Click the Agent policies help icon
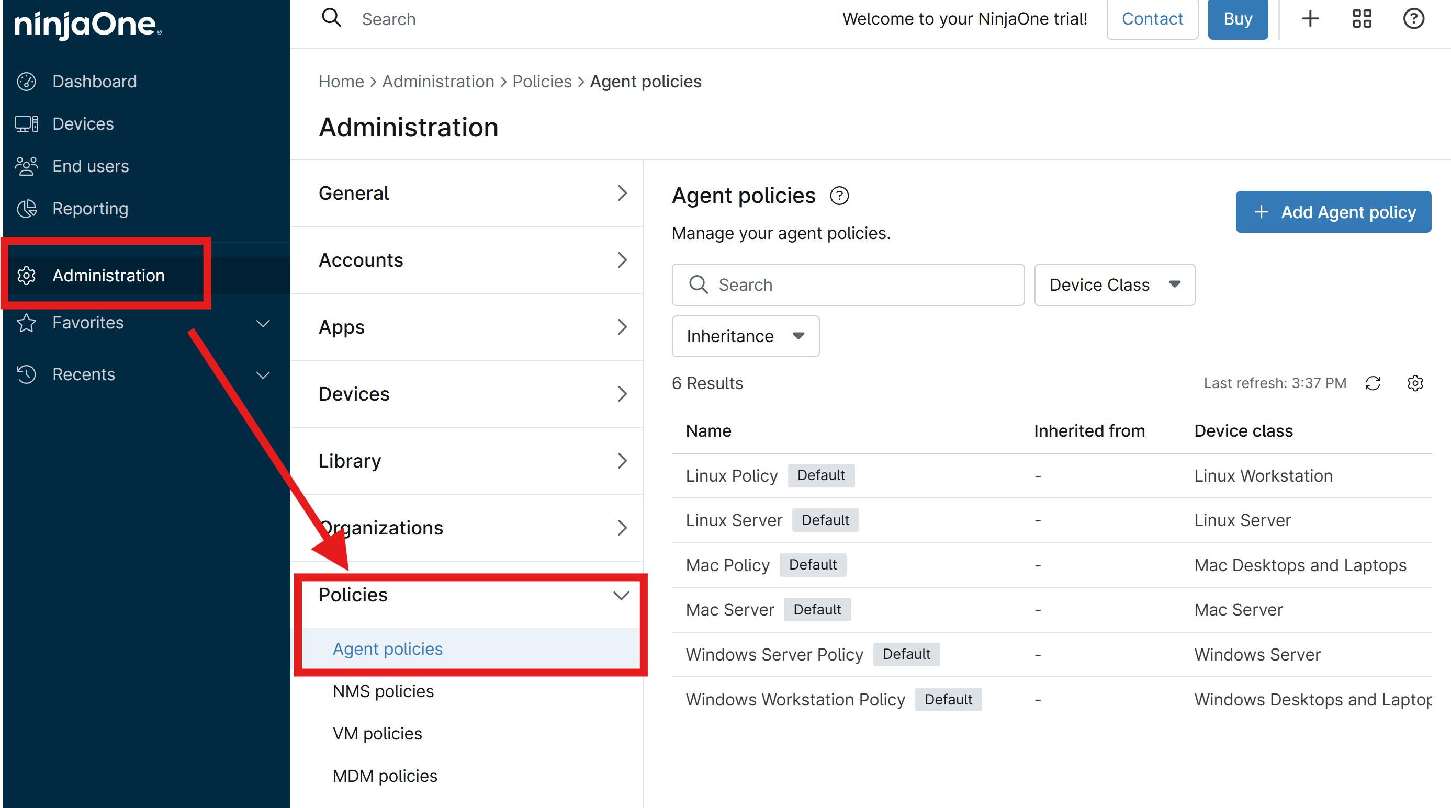The width and height of the screenshot is (1451, 808). point(839,196)
